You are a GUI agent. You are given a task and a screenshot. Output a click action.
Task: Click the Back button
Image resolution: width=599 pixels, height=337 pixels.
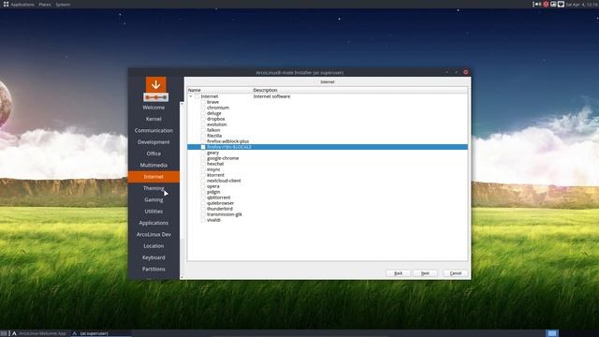coord(398,273)
